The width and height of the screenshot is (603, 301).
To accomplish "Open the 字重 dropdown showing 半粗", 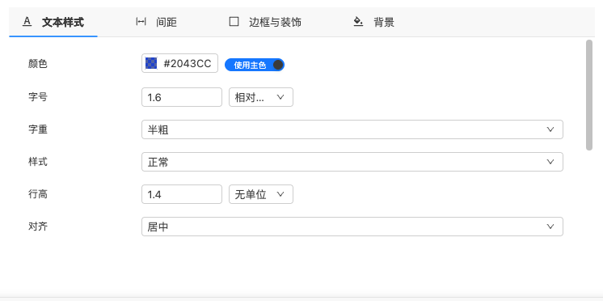I will click(x=352, y=129).
